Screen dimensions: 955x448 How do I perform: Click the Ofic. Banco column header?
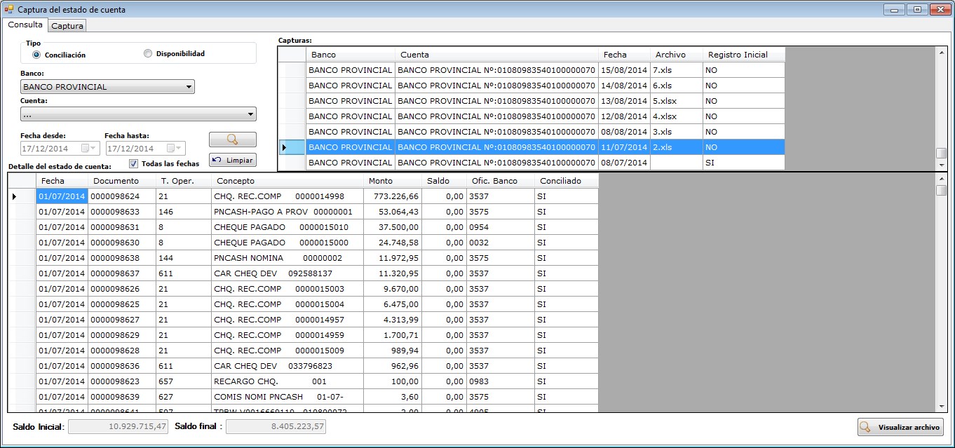pos(499,181)
